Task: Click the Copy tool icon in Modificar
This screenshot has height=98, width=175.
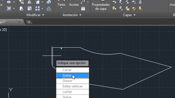Action: tap(21, 2)
